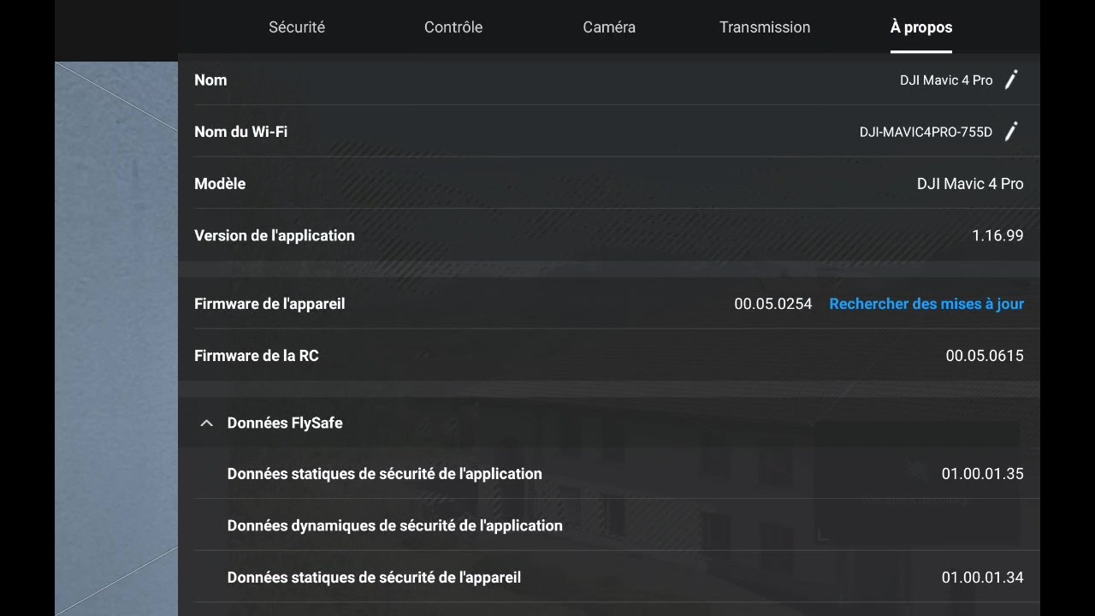Open the Contrôle tab
1095x616 pixels.
click(453, 27)
